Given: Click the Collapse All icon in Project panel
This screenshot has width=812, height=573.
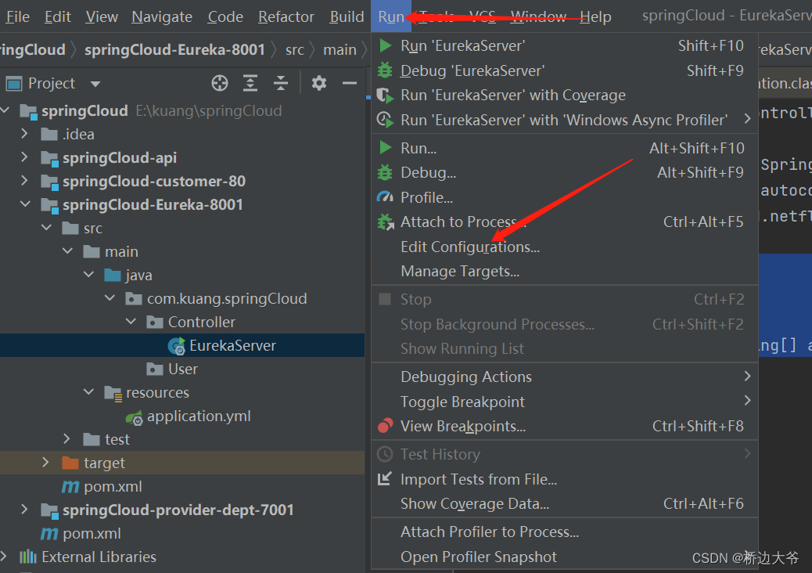Looking at the screenshot, I should pyautogui.click(x=281, y=83).
